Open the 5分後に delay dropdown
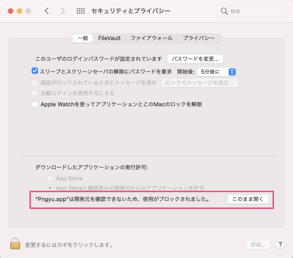293x258 pixels. pyautogui.click(x=217, y=72)
